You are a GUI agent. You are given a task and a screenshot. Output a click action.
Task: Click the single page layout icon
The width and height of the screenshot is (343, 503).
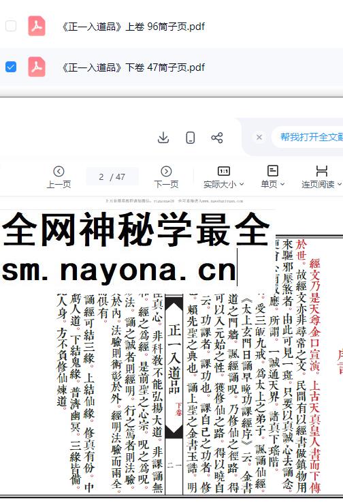272,170
